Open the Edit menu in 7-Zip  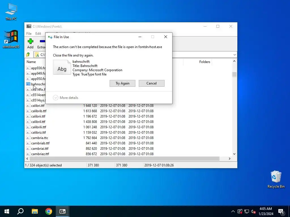coord(38,34)
